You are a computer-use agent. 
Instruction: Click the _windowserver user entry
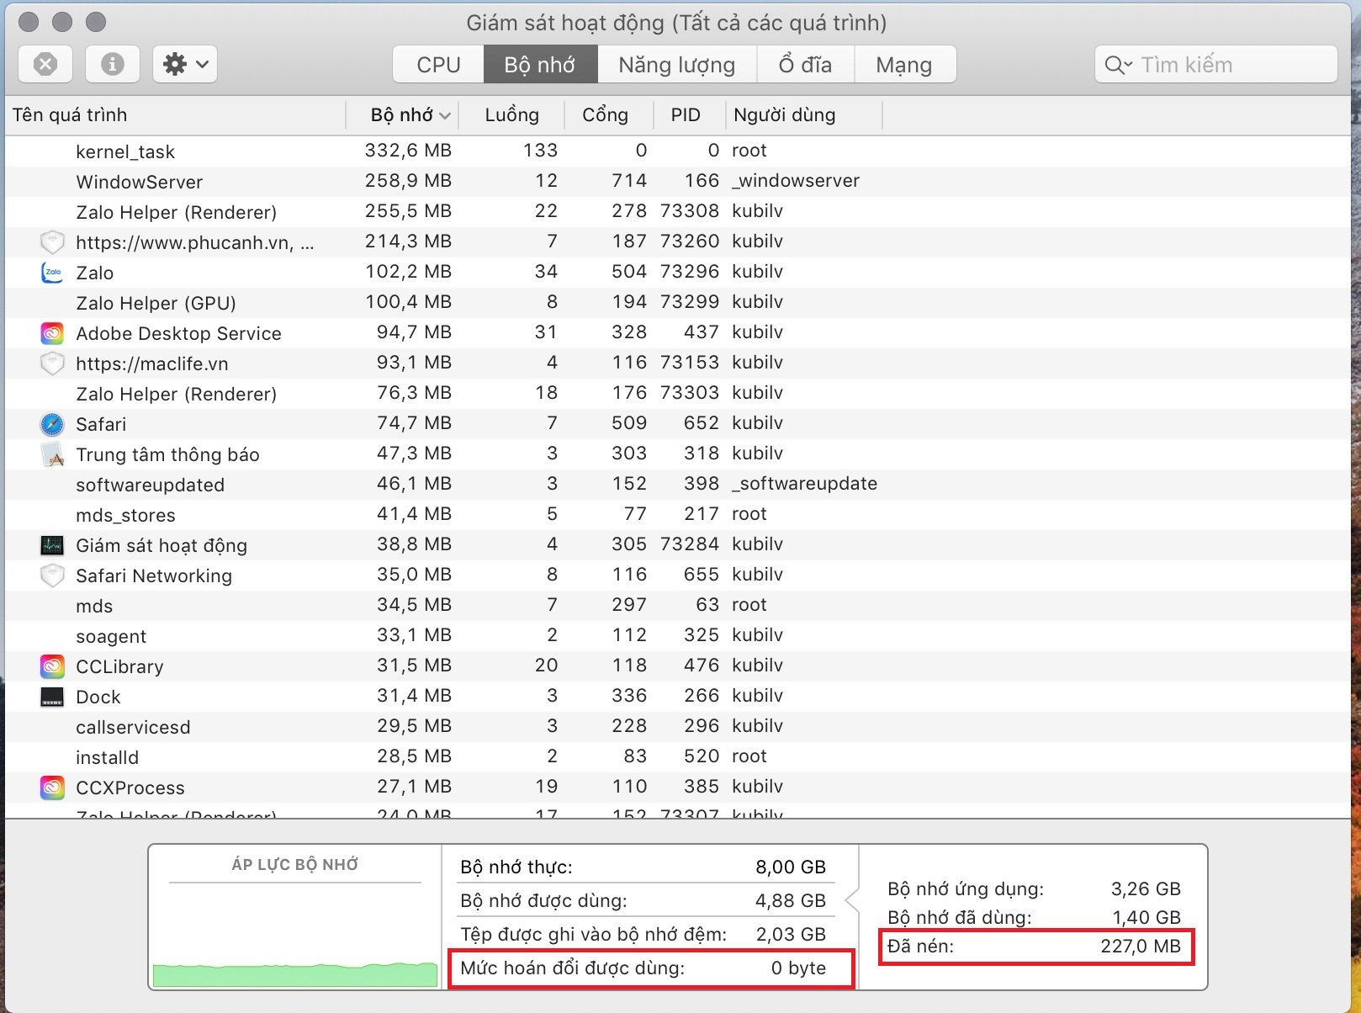[796, 181]
